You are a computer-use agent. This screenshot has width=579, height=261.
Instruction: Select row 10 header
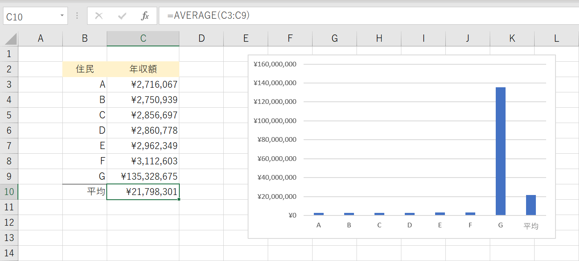[x=9, y=192]
